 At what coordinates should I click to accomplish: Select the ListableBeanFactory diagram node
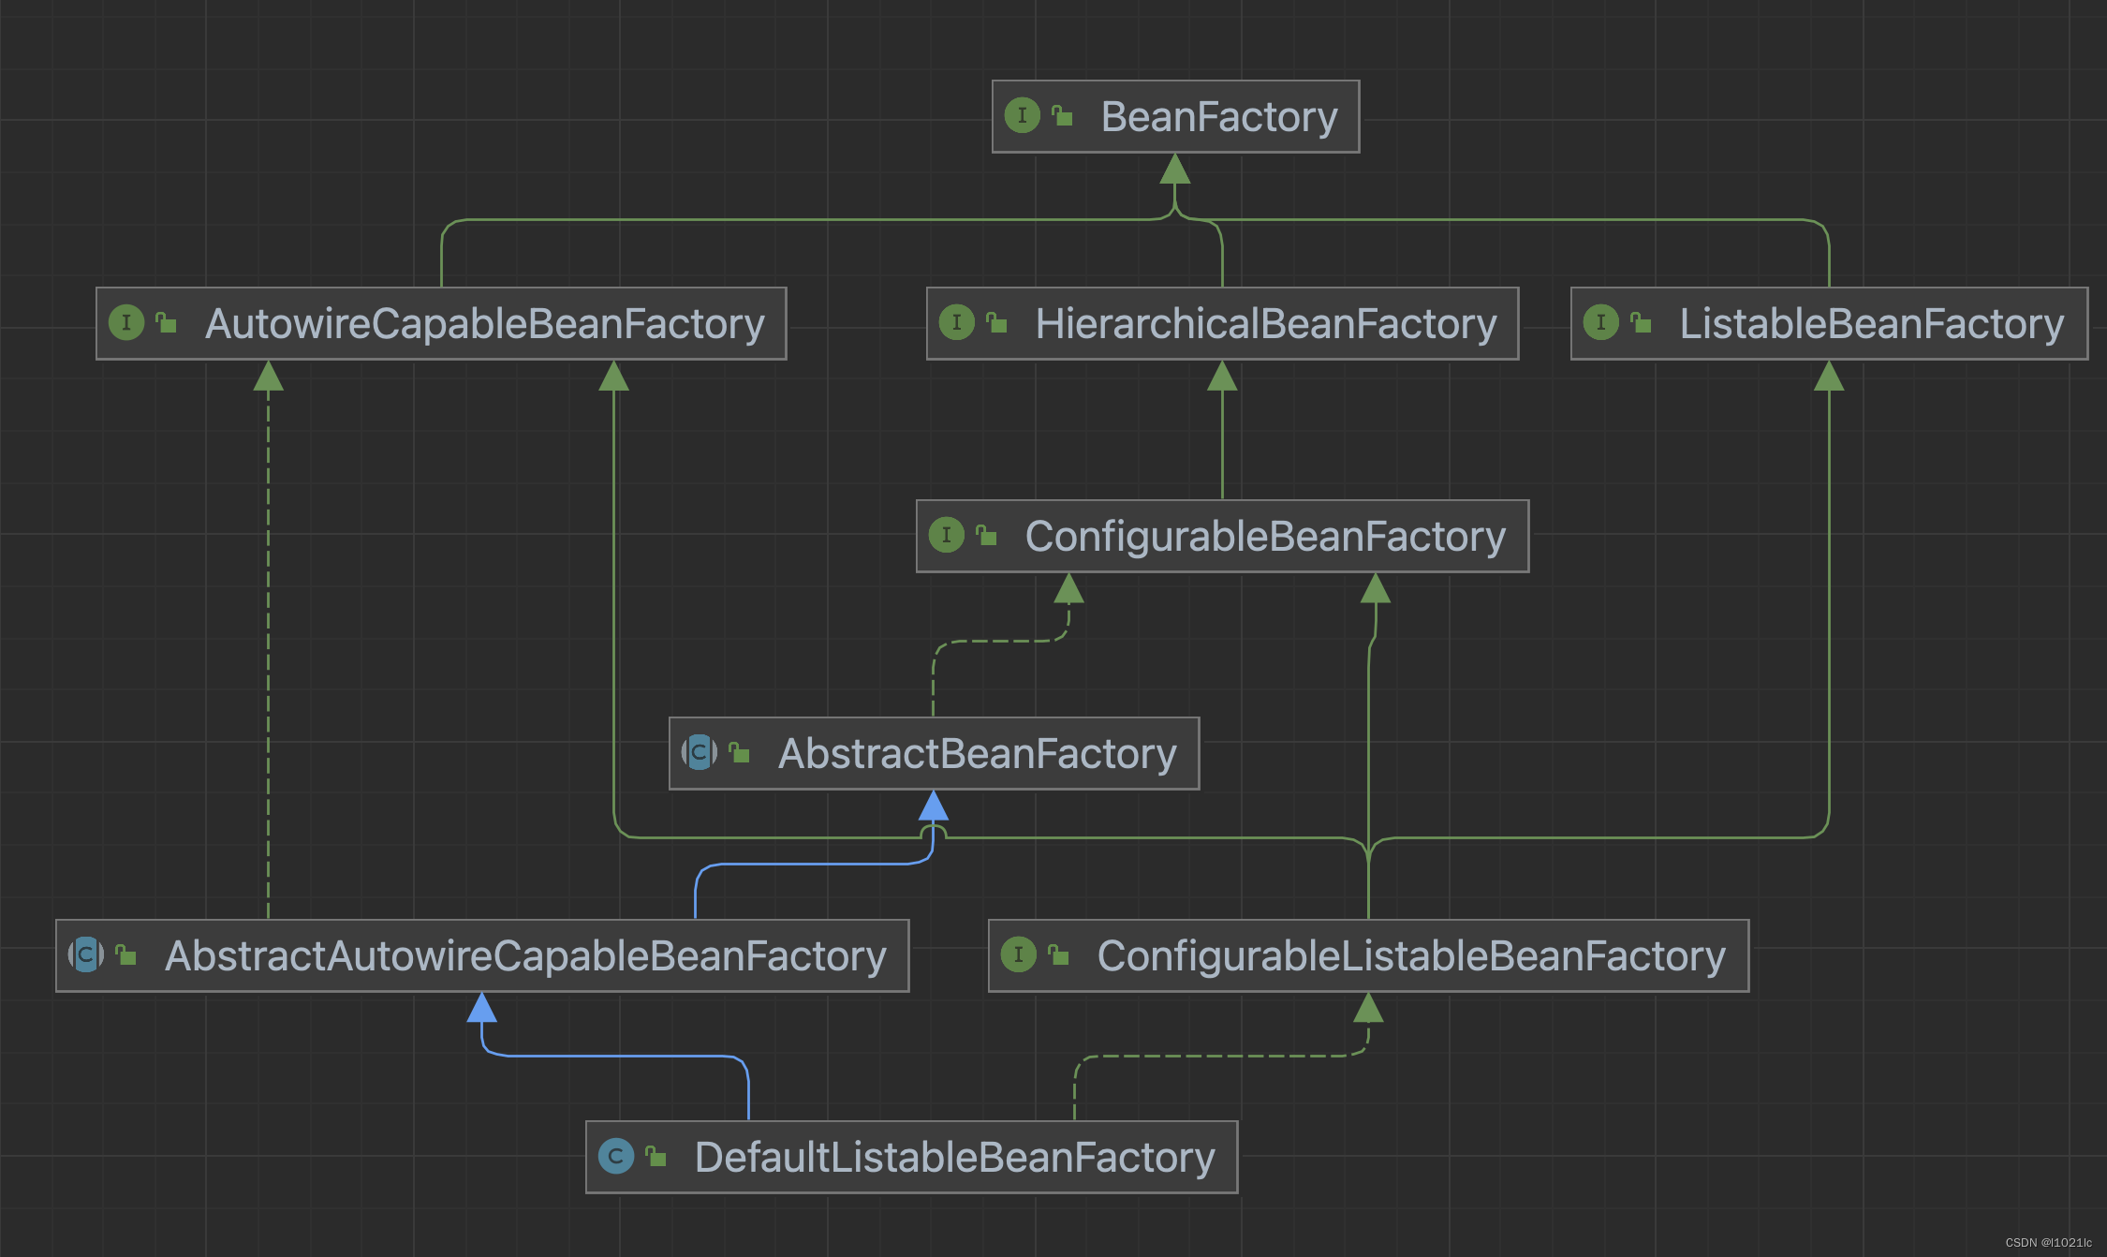point(1871,324)
